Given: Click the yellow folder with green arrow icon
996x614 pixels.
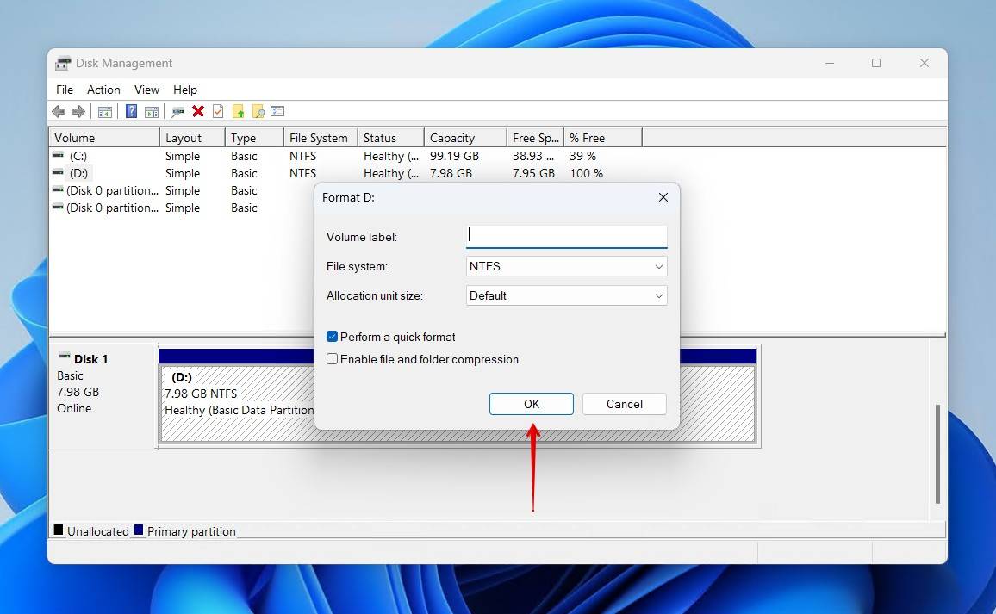Looking at the screenshot, I should [238, 112].
